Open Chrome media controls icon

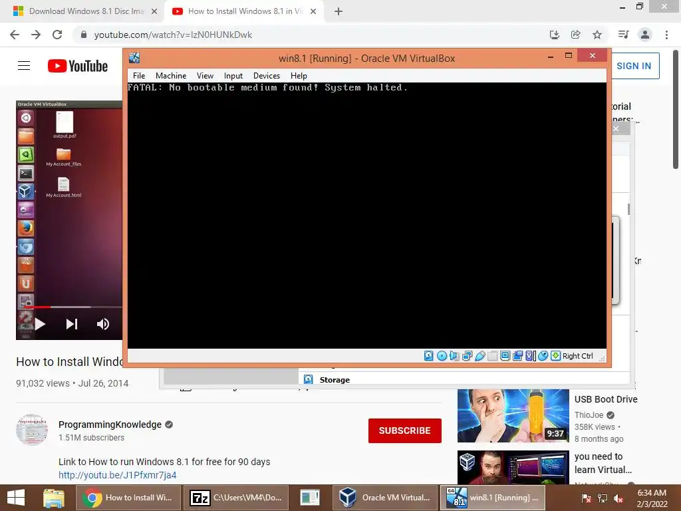tap(623, 35)
